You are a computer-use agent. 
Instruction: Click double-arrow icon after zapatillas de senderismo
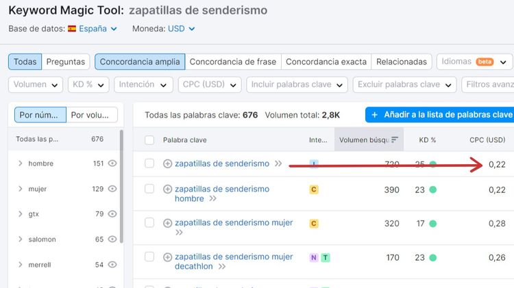pos(278,163)
